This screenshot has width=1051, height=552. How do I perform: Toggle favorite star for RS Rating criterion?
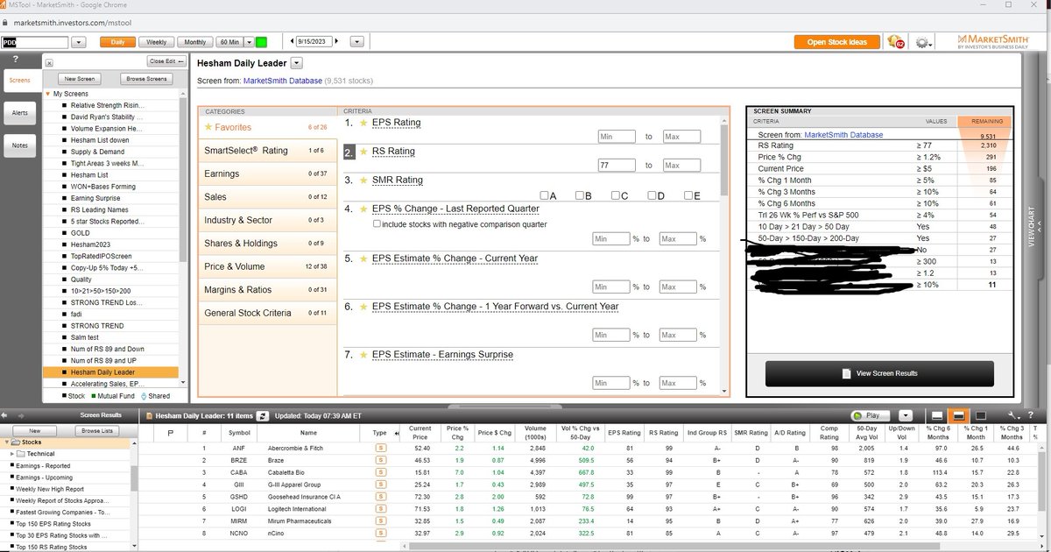coord(363,152)
